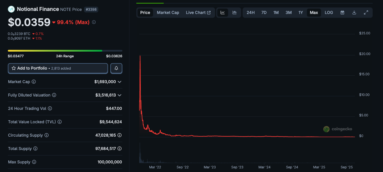
Task: Click the Notional Finance coin logo
Action: point(11,9)
